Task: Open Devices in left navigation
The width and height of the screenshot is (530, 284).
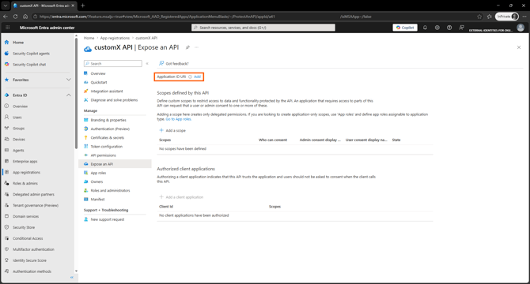Action: tap(19, 140)
